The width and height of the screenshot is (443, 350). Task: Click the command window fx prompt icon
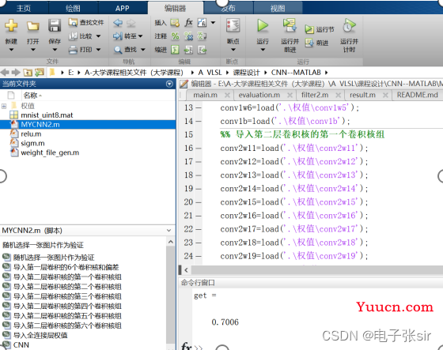click(x=187, y=346)
